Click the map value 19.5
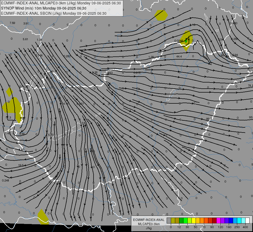The width and height of the screenshot is (253, 232). click(x=21, y=165)
